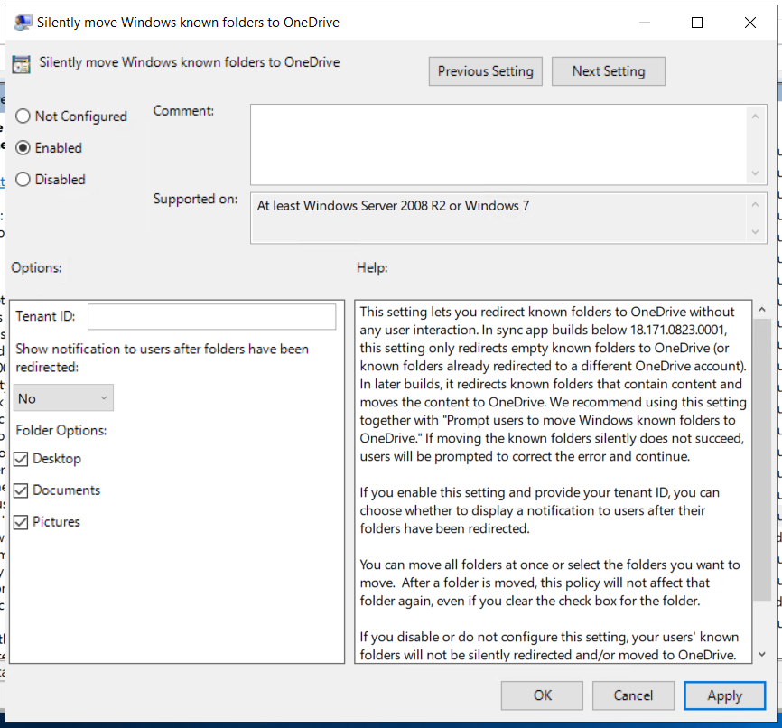Viewport: 782px width, 728px height.
Task: Click the Supported on scroll up arrow
Action: pos(755,204)
